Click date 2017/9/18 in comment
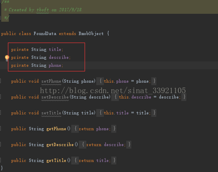This screenshot has width=218, height=172. pos(70,10)
